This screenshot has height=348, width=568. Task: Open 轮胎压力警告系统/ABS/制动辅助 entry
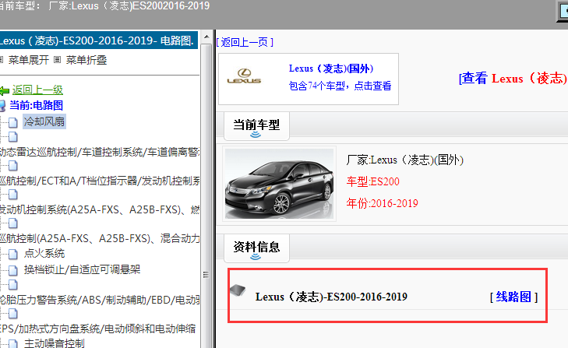100,300
